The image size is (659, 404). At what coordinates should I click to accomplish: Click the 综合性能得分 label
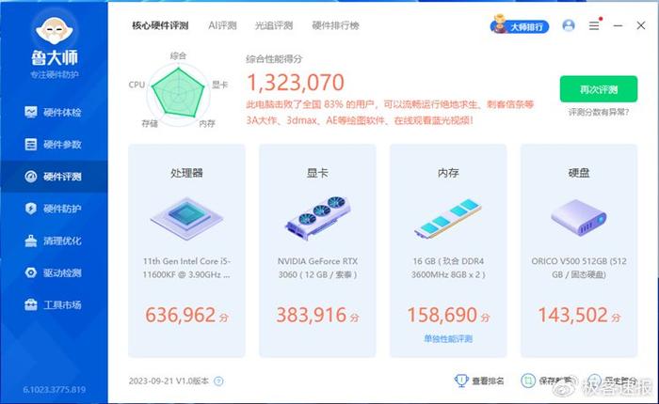coord(274,59)
